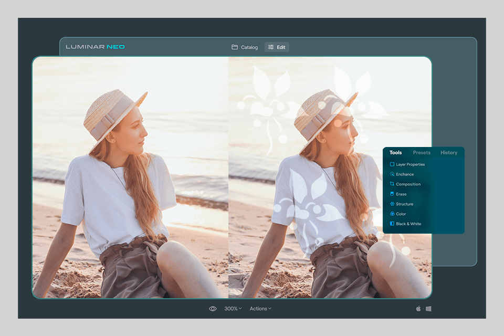Viewport: 504px width, 336px height.
Task: Click the Layer Properties icon
Action: (392, 164)
